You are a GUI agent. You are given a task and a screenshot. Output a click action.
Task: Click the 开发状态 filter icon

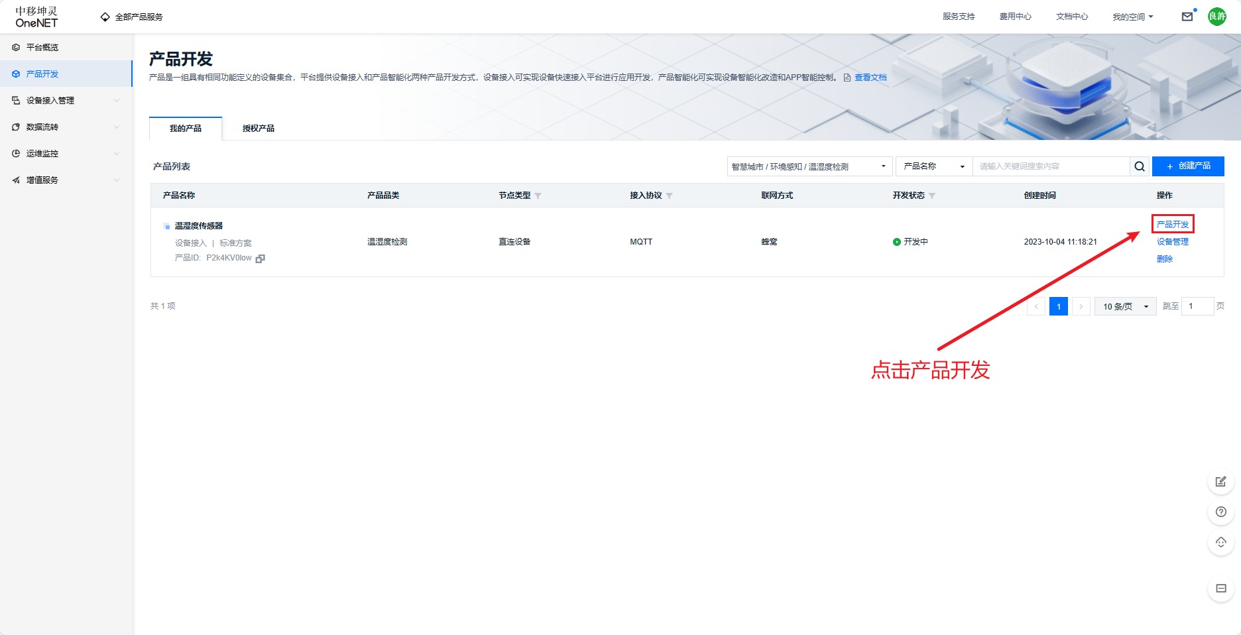932,196
